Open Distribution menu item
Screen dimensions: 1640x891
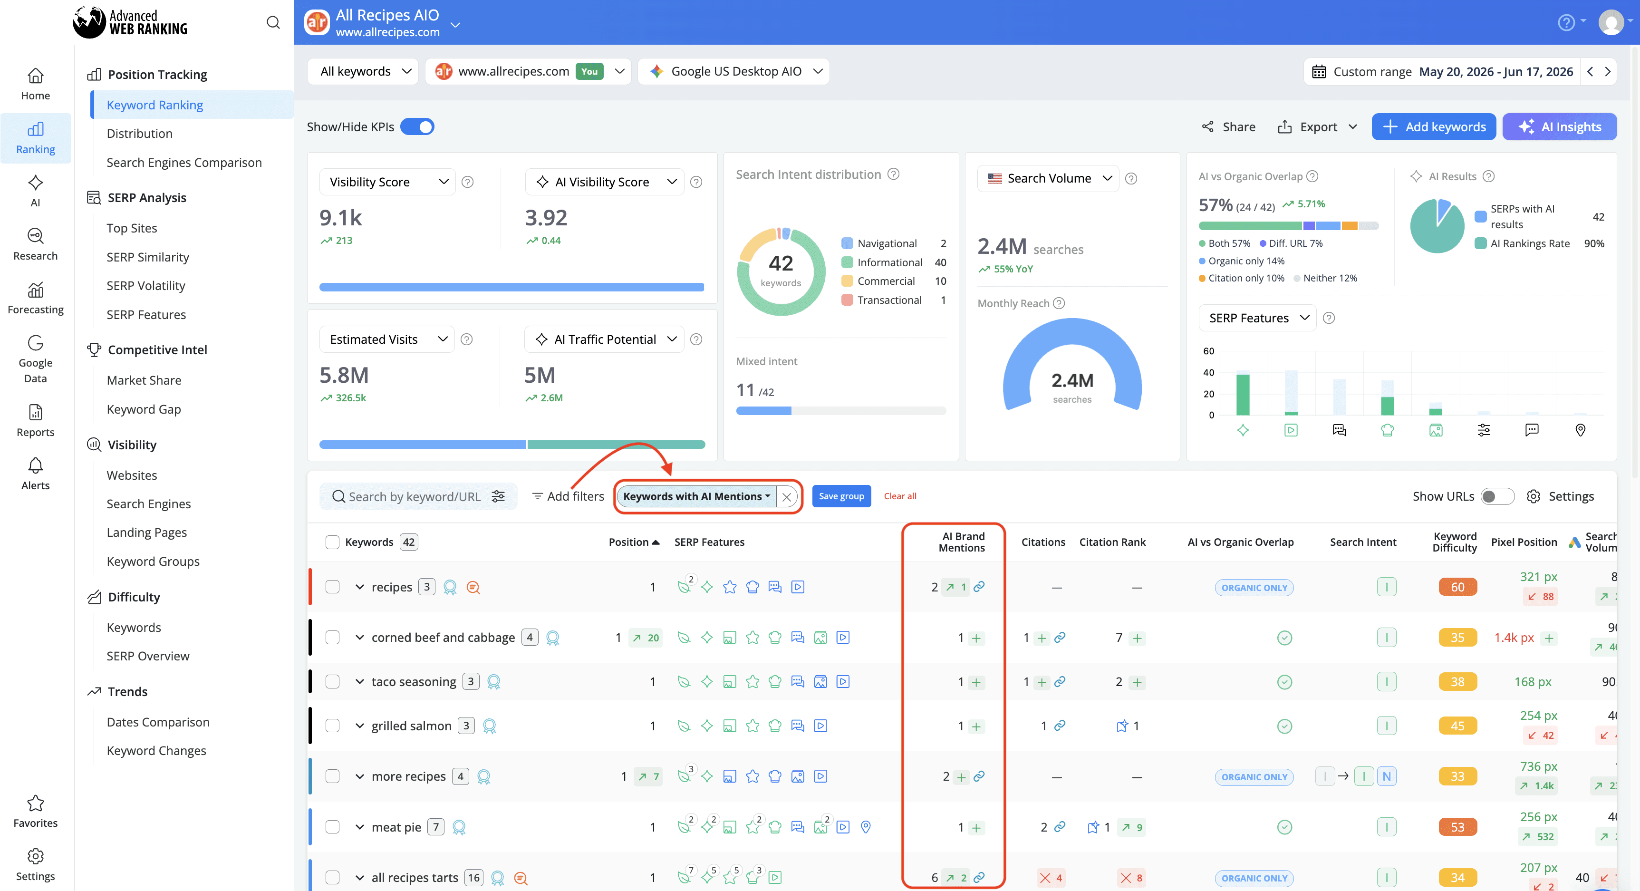(139, 133)
